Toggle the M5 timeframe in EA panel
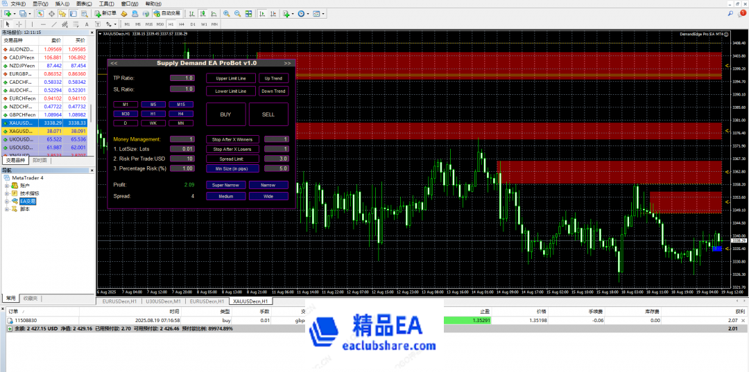This screenshot has width=749, height=372. click(x=153, y=105)
